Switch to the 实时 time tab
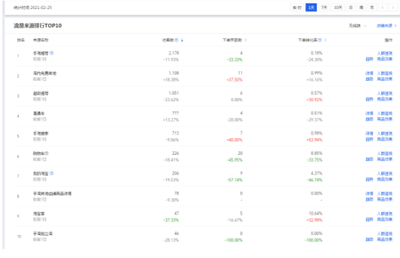The width and height of the screenshot is (400, 258). [x=297, y=8]
